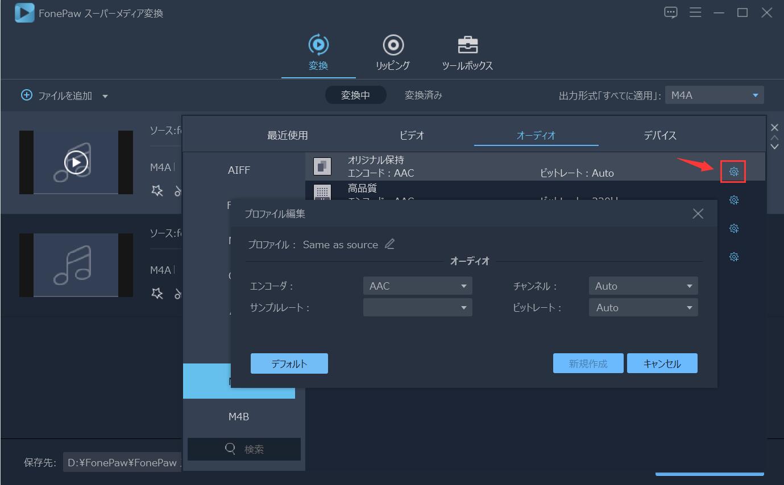Open settings gear for オリジナル保持 profile
This screenshot has width=784, height=485.
733,172
